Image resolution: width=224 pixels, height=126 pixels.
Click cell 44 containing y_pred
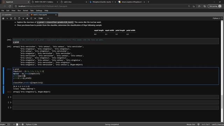point(116,41)
